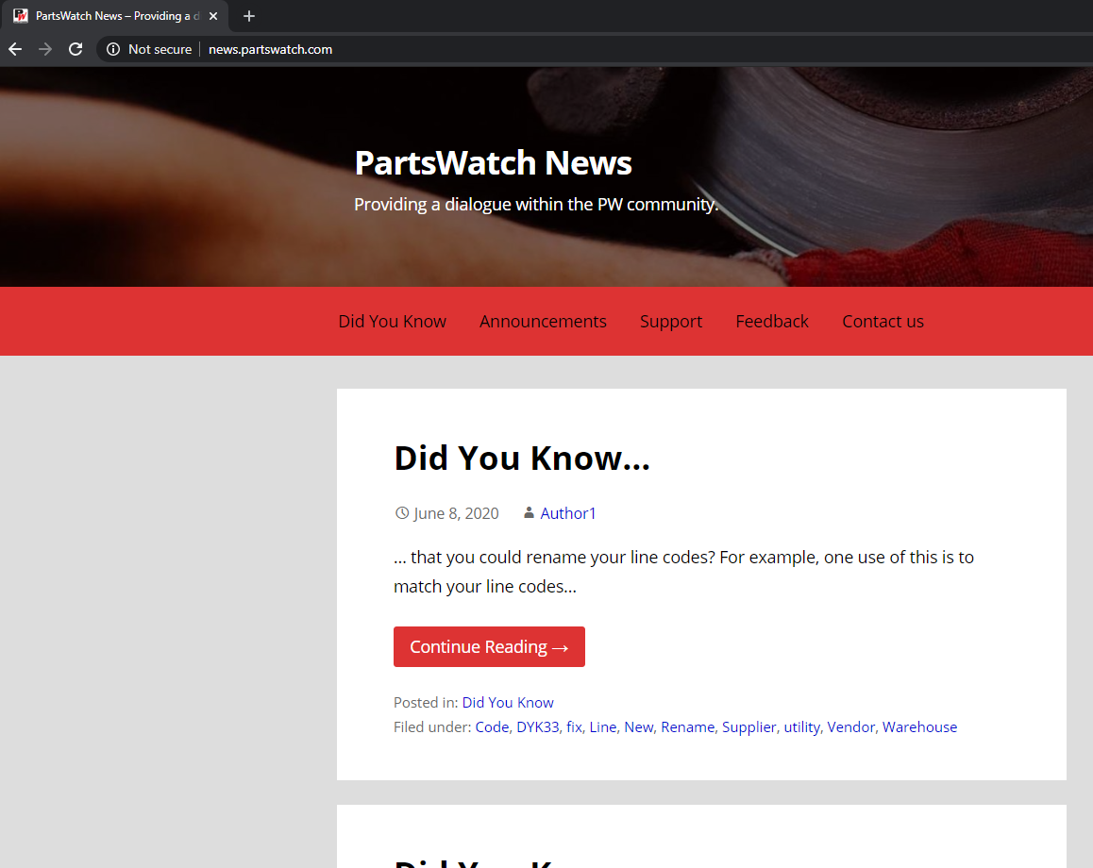Select the DYK33 tag
The image size is (1093, 868).
pos(537,726)
